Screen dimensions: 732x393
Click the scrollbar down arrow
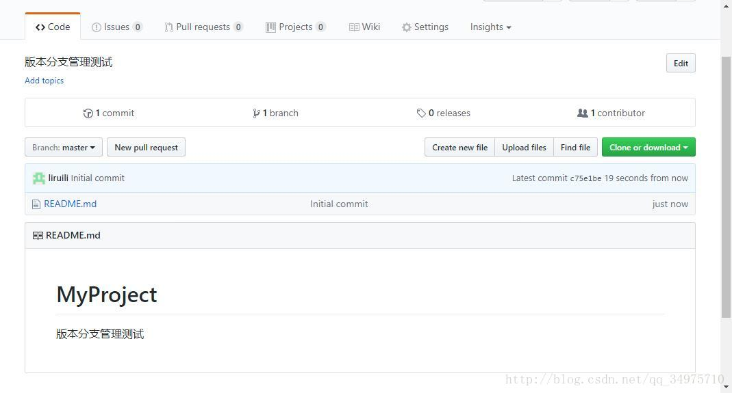[x=726, y=386]
